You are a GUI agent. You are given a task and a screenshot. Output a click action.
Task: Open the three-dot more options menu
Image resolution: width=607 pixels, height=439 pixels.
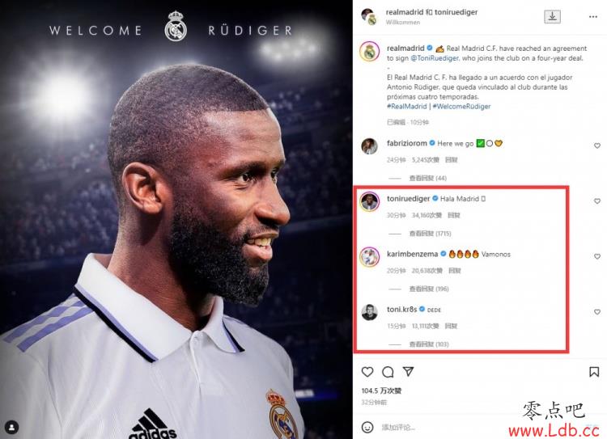pos(592,17)
